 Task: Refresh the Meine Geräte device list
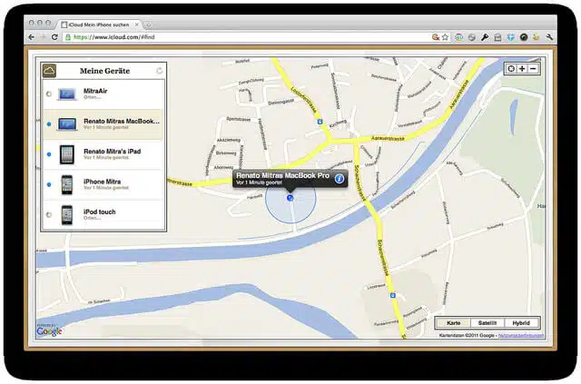click(160, 71)
